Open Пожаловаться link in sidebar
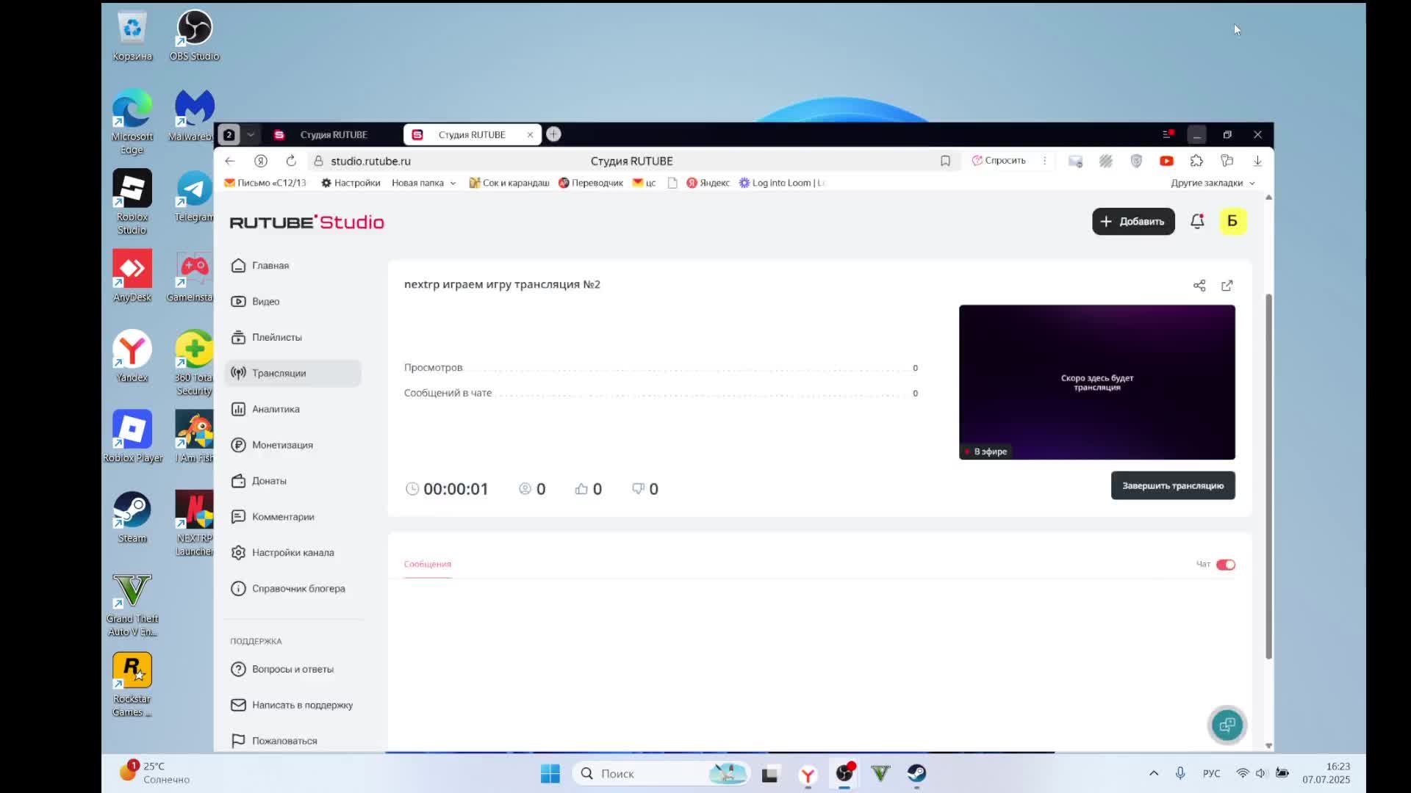The image size is (1411, 793). (292, 741)
